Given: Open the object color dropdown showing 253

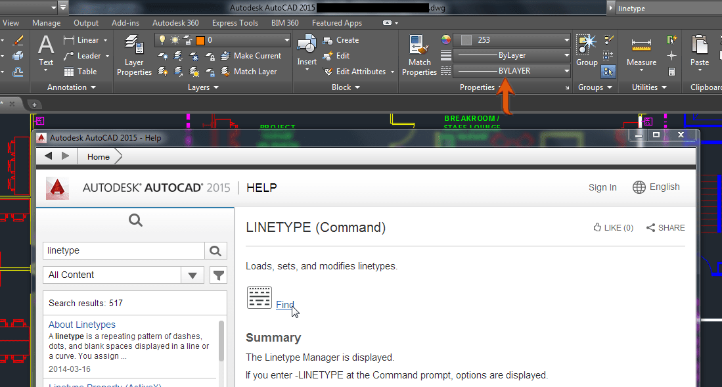Looking at the screenshot, I should click(x=512, y=40).
